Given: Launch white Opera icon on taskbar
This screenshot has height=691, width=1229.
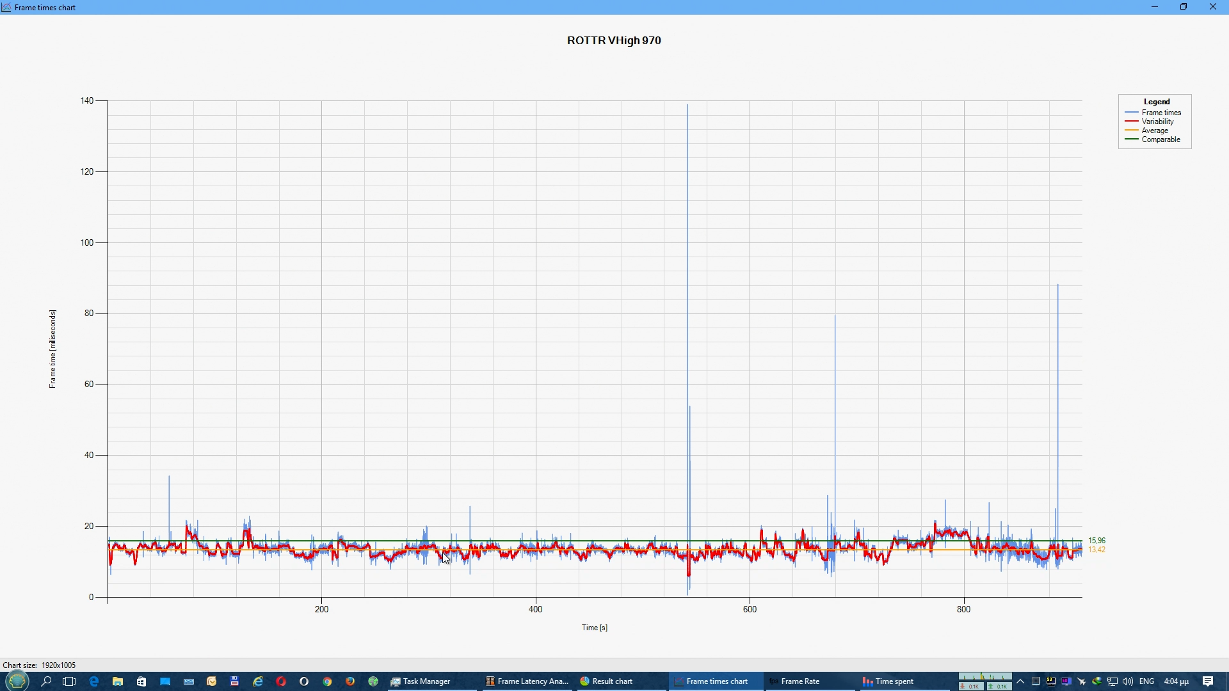Looking at the screenshot, I should click(304, 681).
